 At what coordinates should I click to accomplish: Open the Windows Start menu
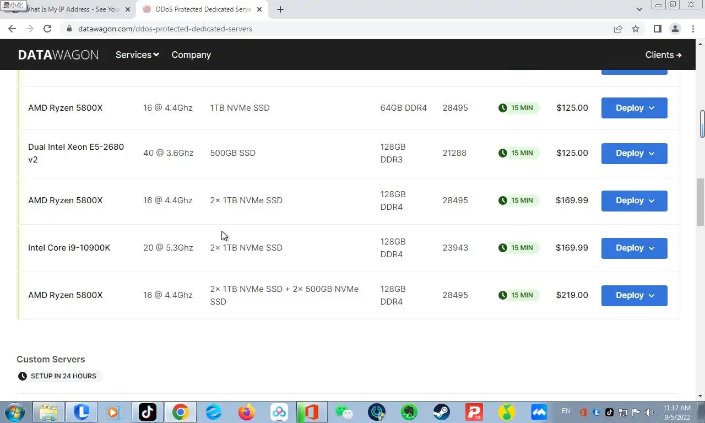click(15, 412)
